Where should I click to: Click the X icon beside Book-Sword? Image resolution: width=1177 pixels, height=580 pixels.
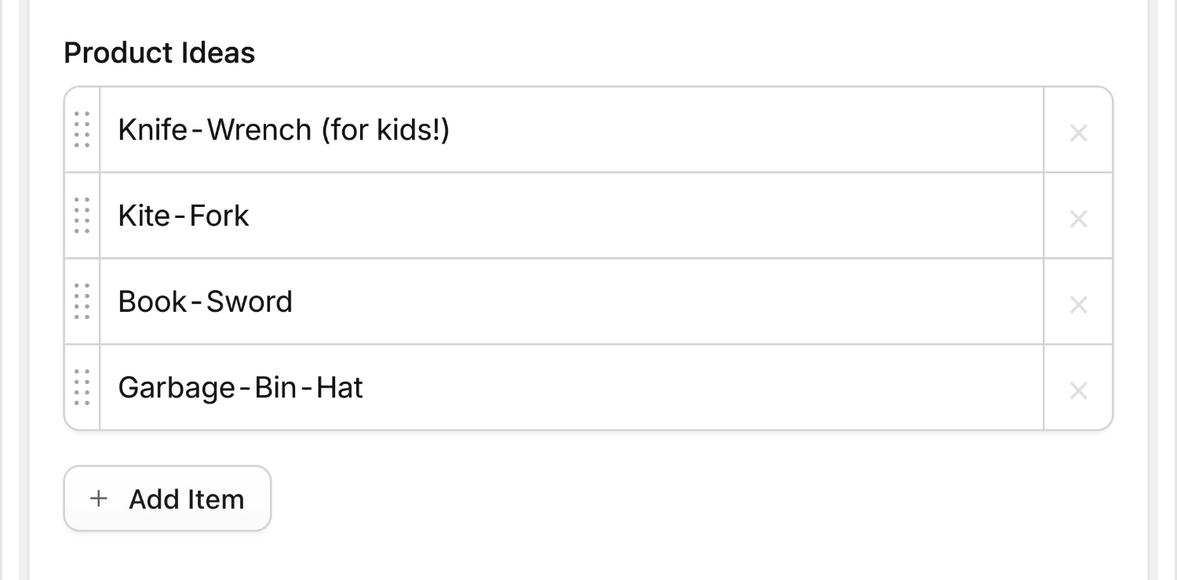click(1078, 304)
